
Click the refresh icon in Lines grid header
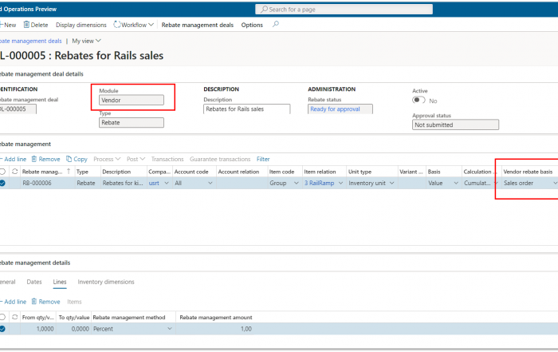click(14, 317)
